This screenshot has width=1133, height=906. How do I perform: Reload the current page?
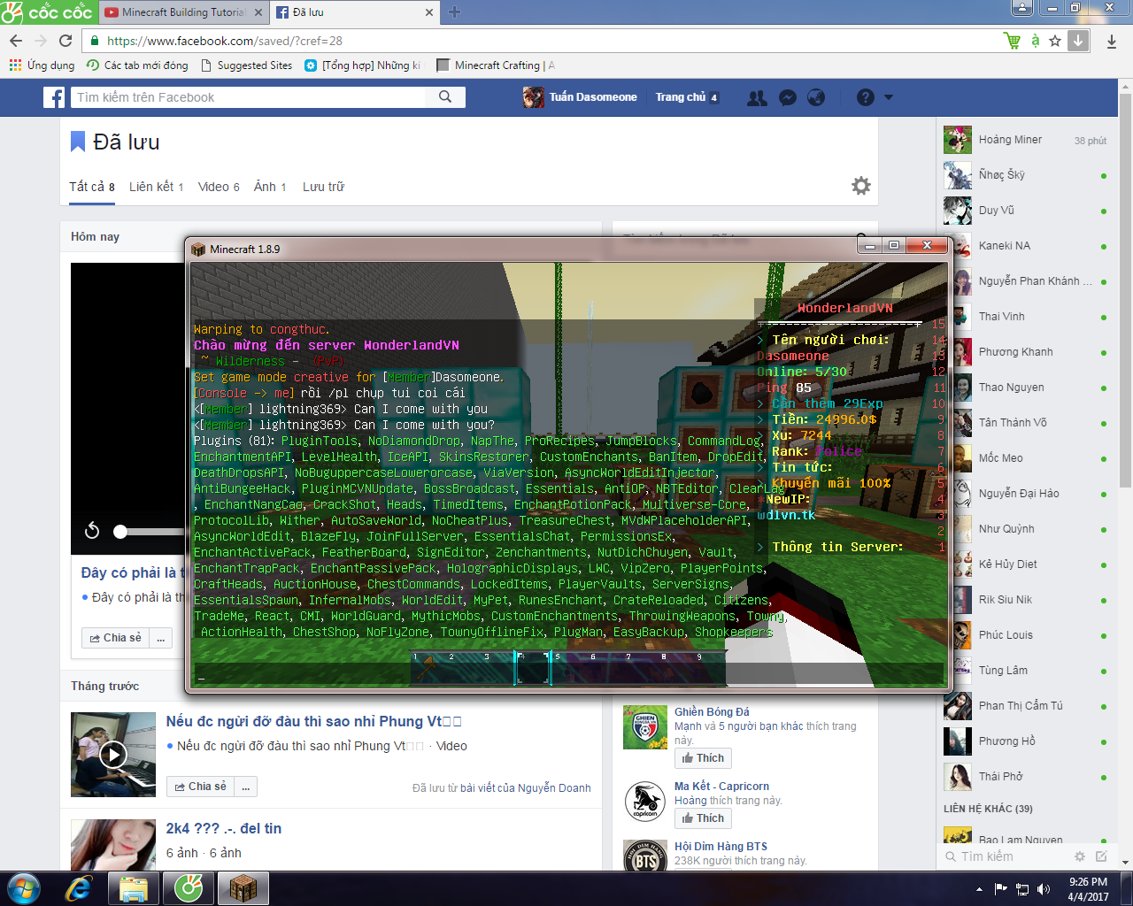click(x=66, y=41)
